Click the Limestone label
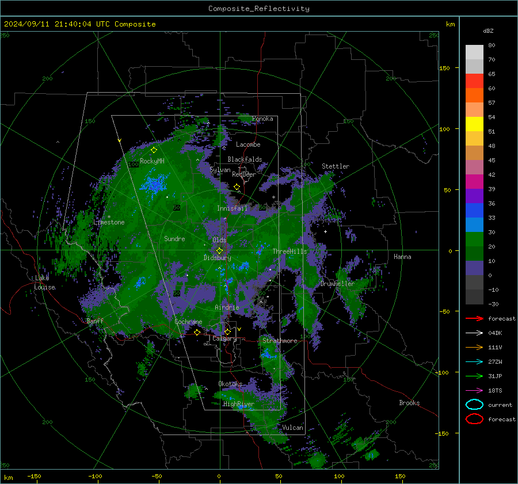 pos(109,222)
